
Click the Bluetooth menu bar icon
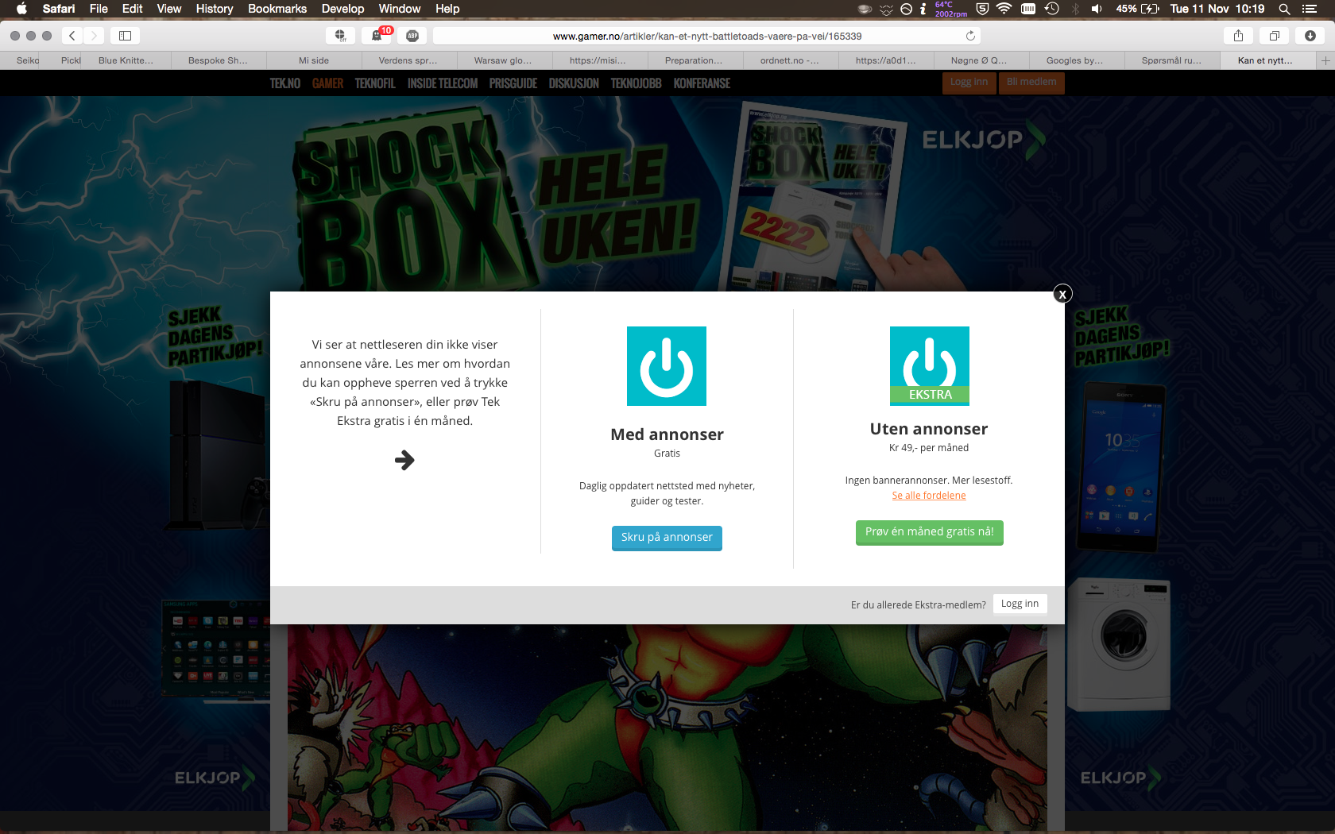coord(1075,9)
